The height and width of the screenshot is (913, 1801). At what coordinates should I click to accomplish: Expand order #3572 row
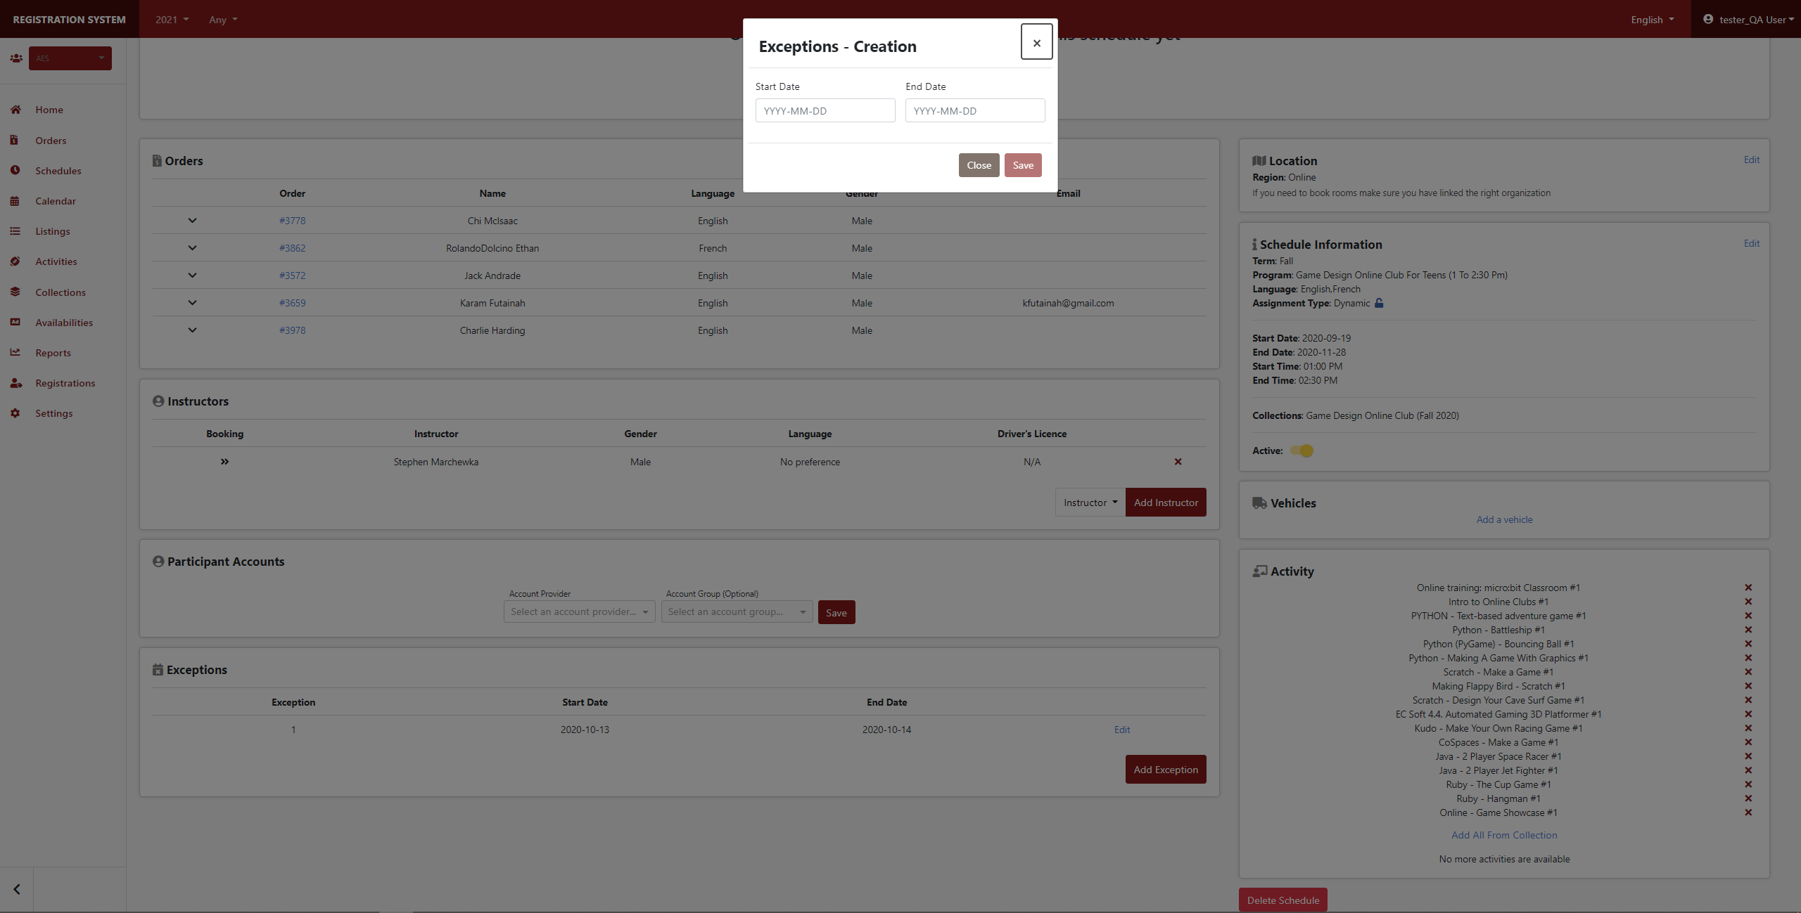coord(192,275)
